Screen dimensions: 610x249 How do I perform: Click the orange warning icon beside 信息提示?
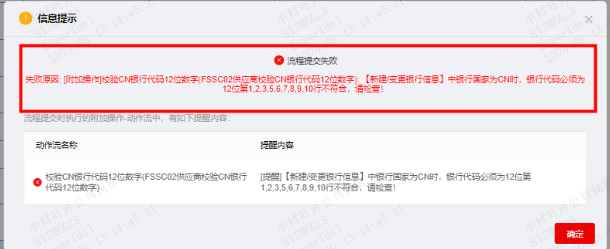point(26,18)
